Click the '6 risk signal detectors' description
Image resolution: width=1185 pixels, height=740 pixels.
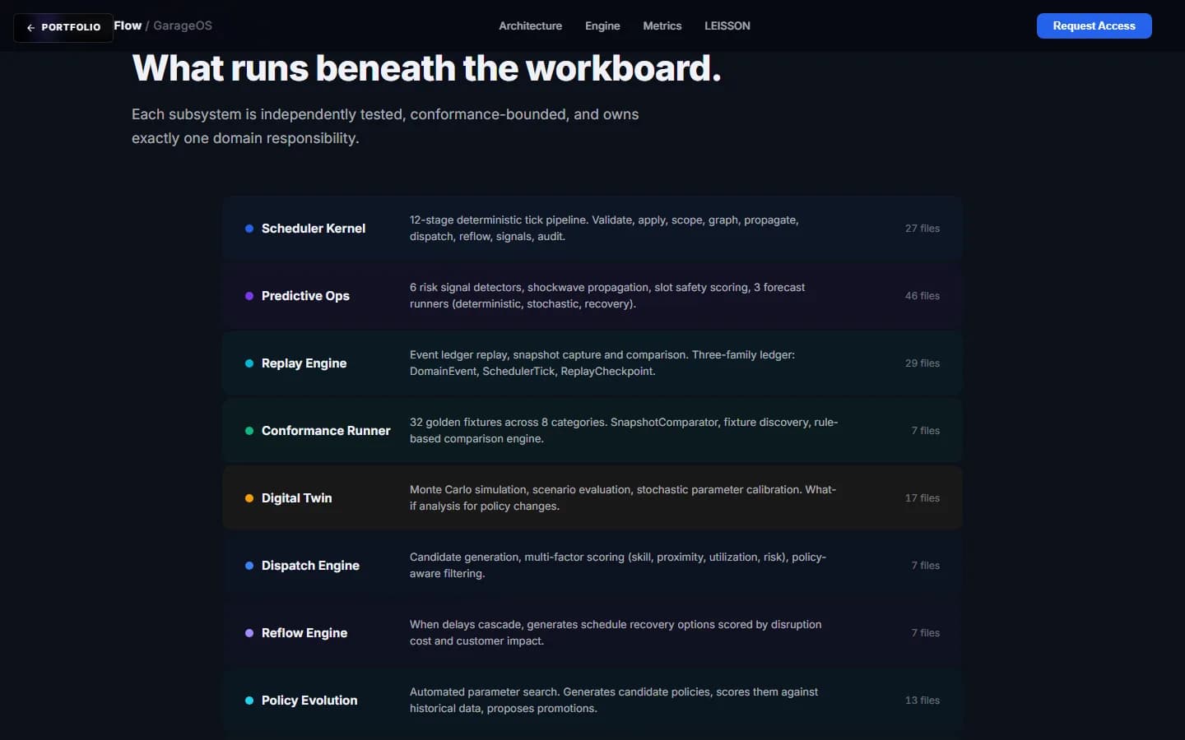coord(607,296)
